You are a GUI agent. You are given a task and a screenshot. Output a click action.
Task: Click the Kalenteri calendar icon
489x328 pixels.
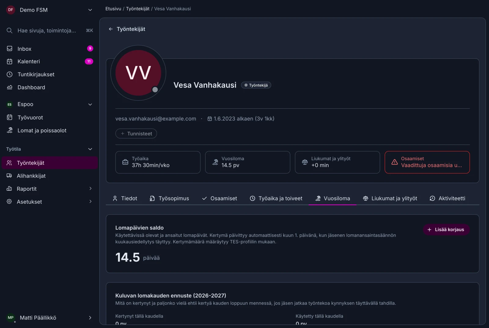9,62
